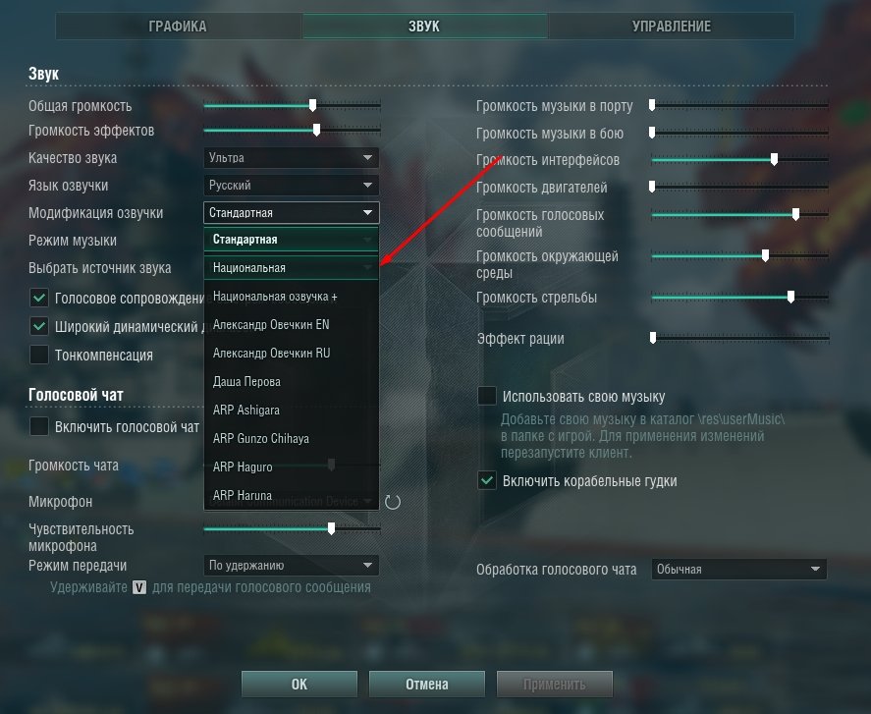Select Национальная from voice mod list

coord(291,268)
